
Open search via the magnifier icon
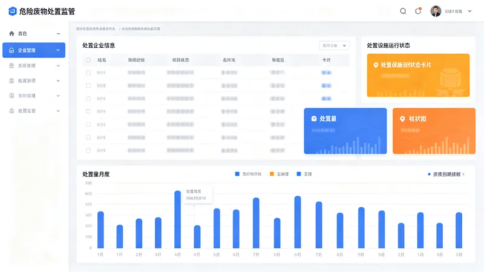tap(403, 11)
